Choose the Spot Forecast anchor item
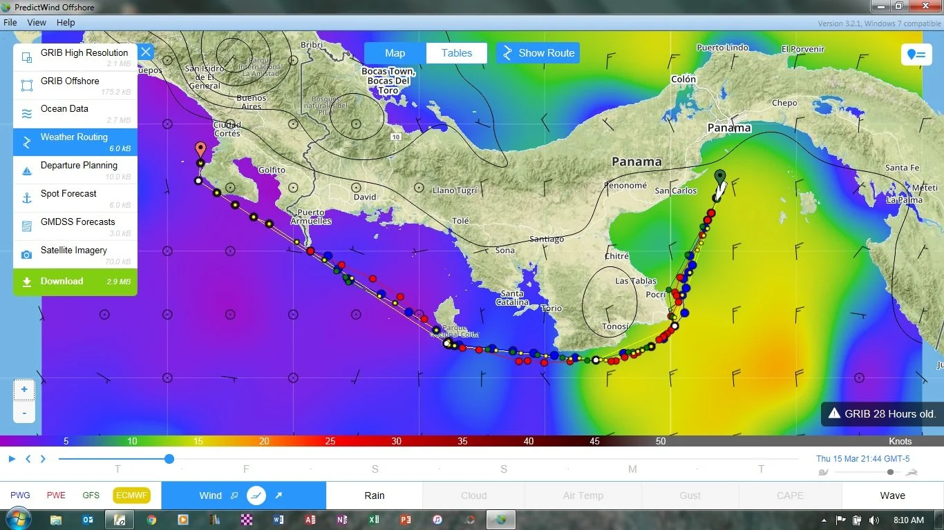Viewport: 944px width, 530px height. (75, 199)
